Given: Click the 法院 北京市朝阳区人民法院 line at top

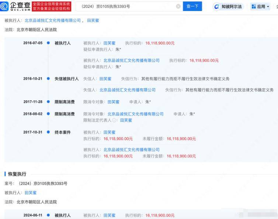Looking at the screenshot, I should tap(31, 29).
